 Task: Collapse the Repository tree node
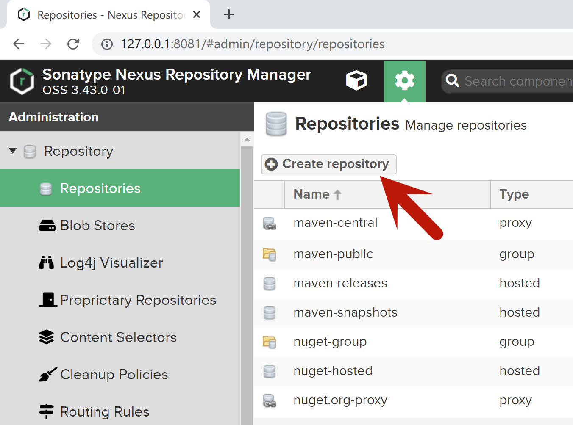tap(13, 151)
